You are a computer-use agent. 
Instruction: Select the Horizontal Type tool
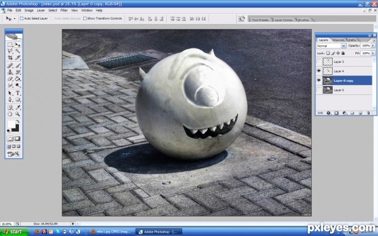18,93
